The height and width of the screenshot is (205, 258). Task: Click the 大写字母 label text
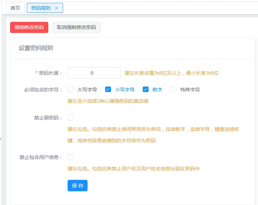(87, 90)
